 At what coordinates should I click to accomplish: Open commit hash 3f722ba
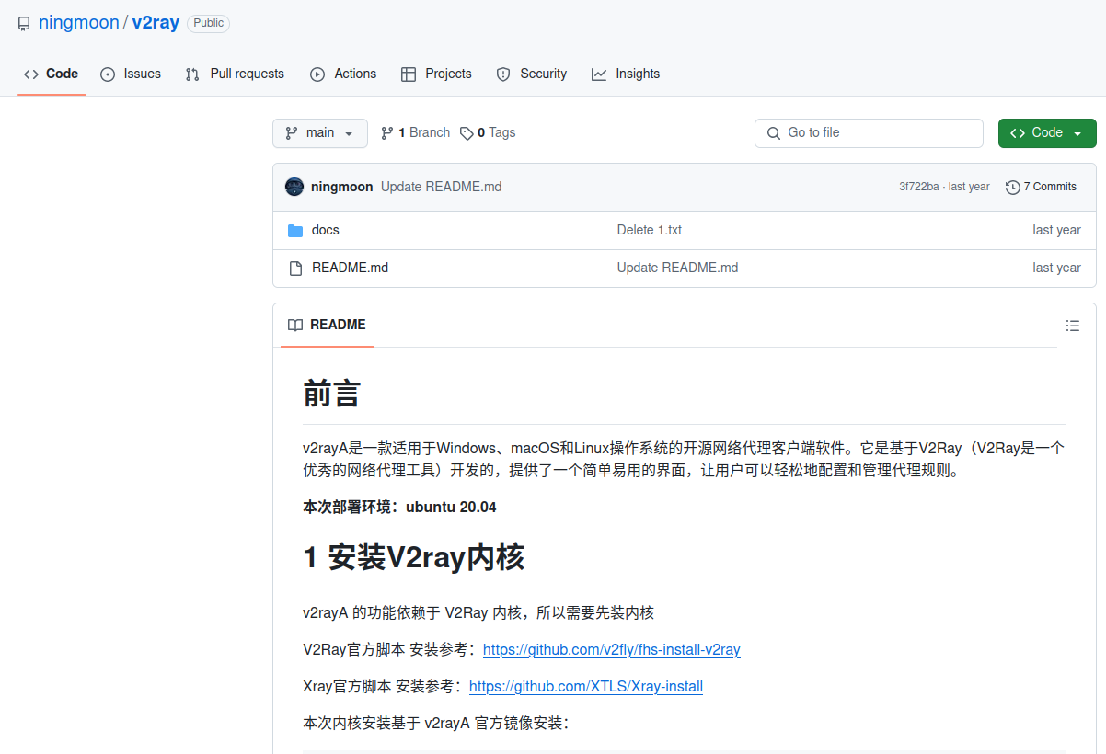click(x=919, y=187)
